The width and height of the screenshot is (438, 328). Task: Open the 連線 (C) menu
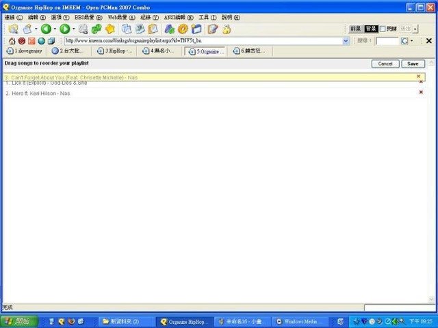coord(14,17)
